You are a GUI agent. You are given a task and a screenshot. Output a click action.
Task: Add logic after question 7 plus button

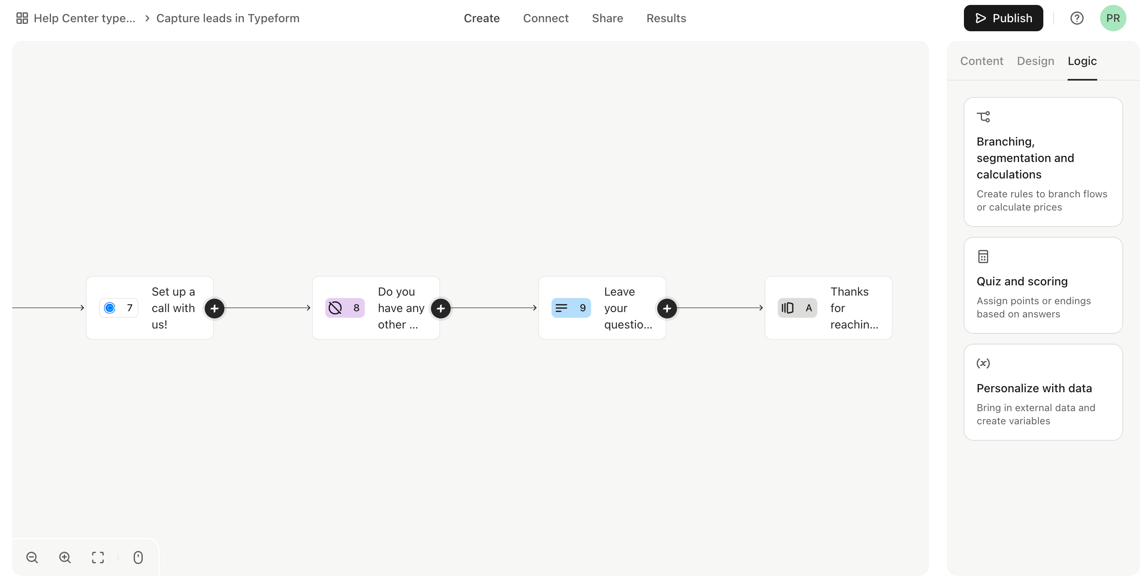[215, 308]
